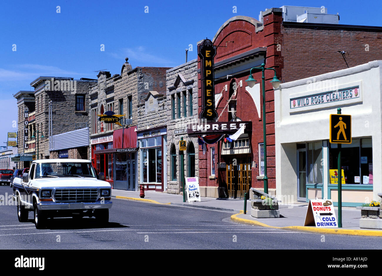Click the small yellow parking P sign
Viewport: 382px width, 276px height.
(x=183, y=145)
